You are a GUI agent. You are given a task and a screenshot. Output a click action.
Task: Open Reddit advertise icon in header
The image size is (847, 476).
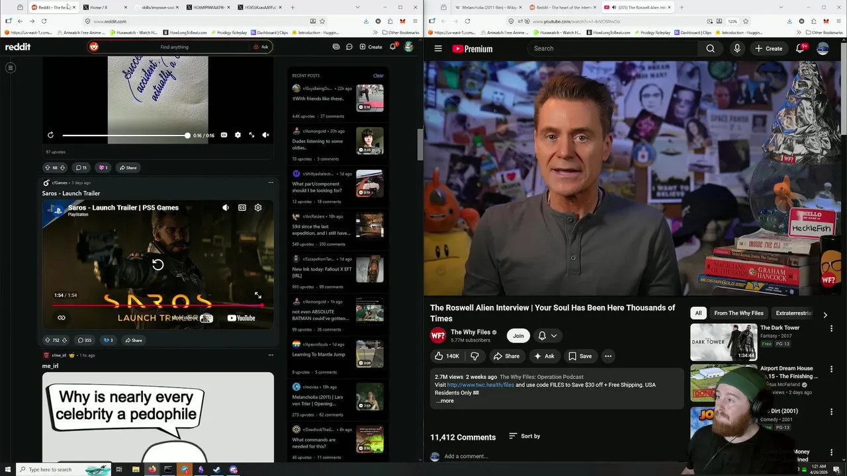click(336, 47)
